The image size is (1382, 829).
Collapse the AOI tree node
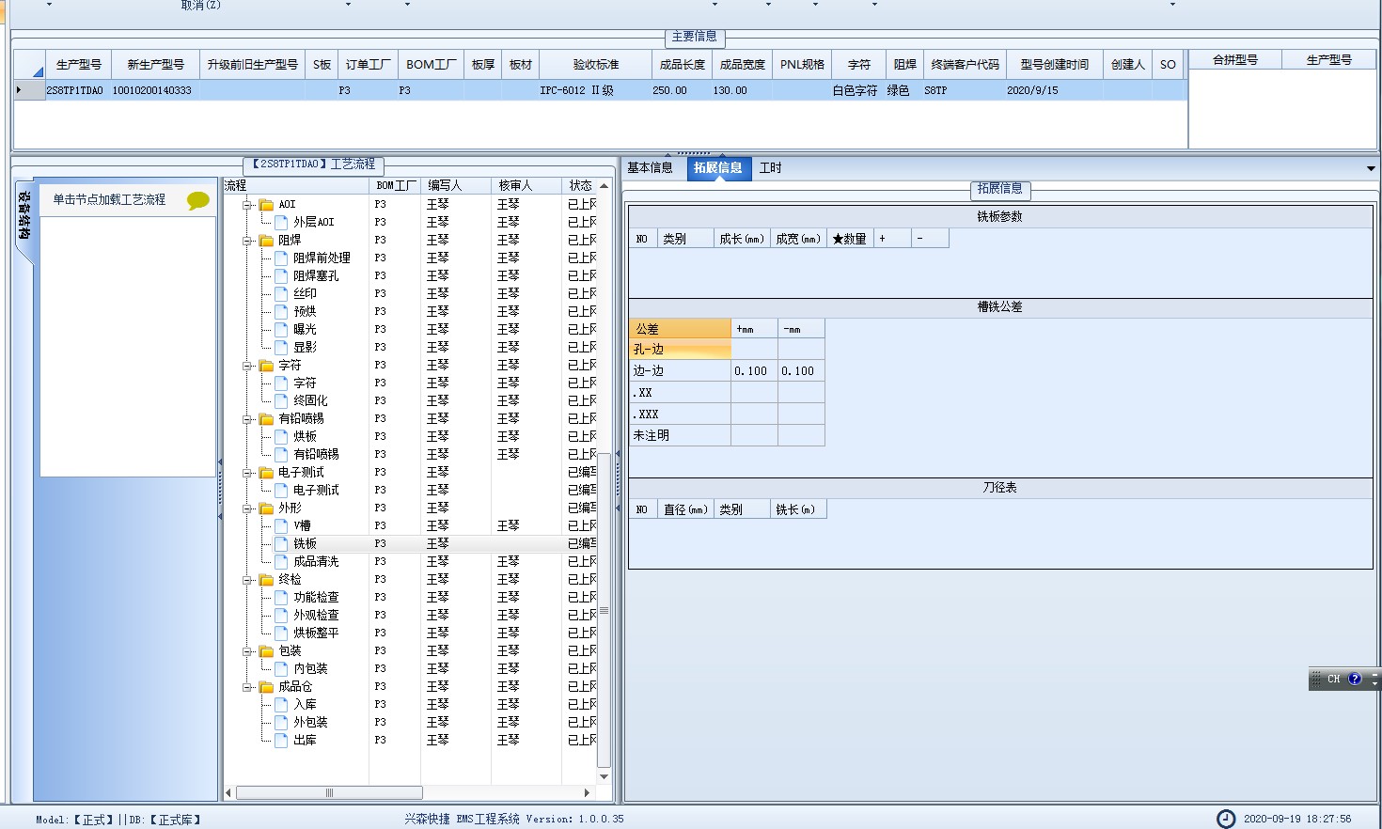(x=248, y=204)
